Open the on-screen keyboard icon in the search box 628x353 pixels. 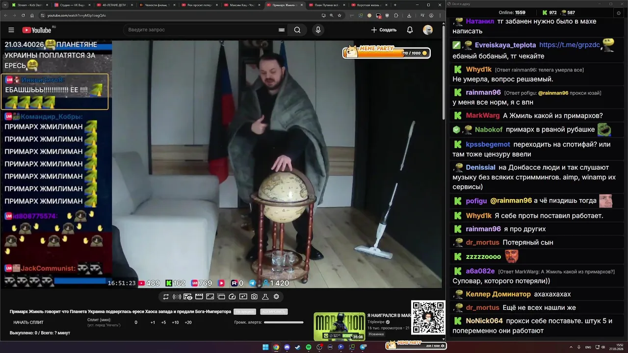pos(282,30)
